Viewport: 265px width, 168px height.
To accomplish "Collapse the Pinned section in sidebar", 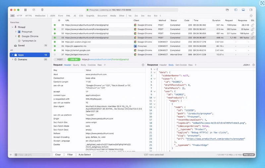I will pyautogui.click(x=13, y=27).
